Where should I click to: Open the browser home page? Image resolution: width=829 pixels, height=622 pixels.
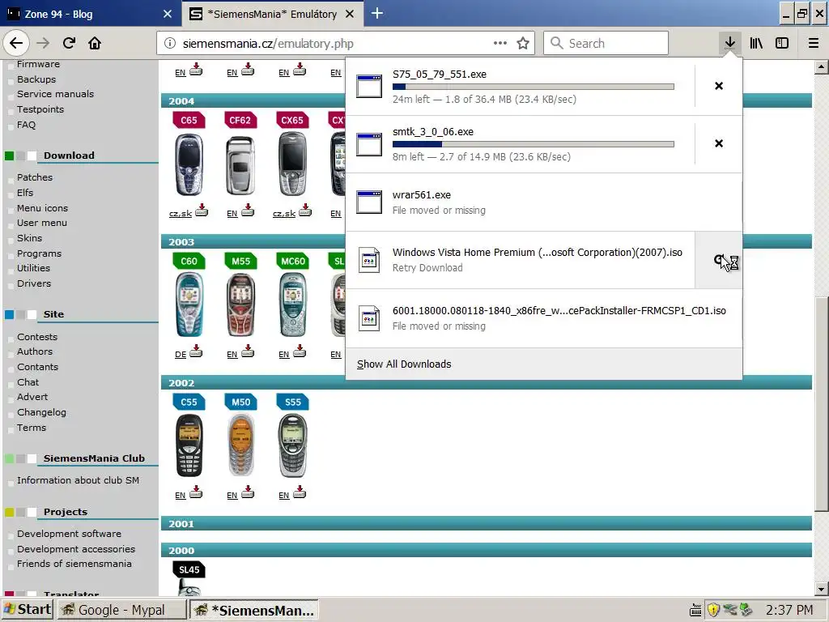95,44
